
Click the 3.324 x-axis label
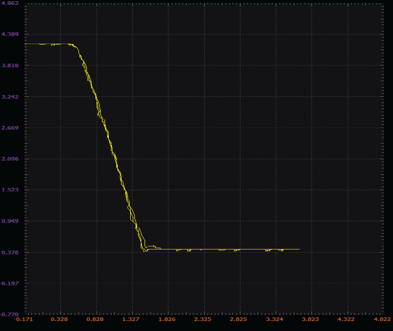(x=275, y=319)
